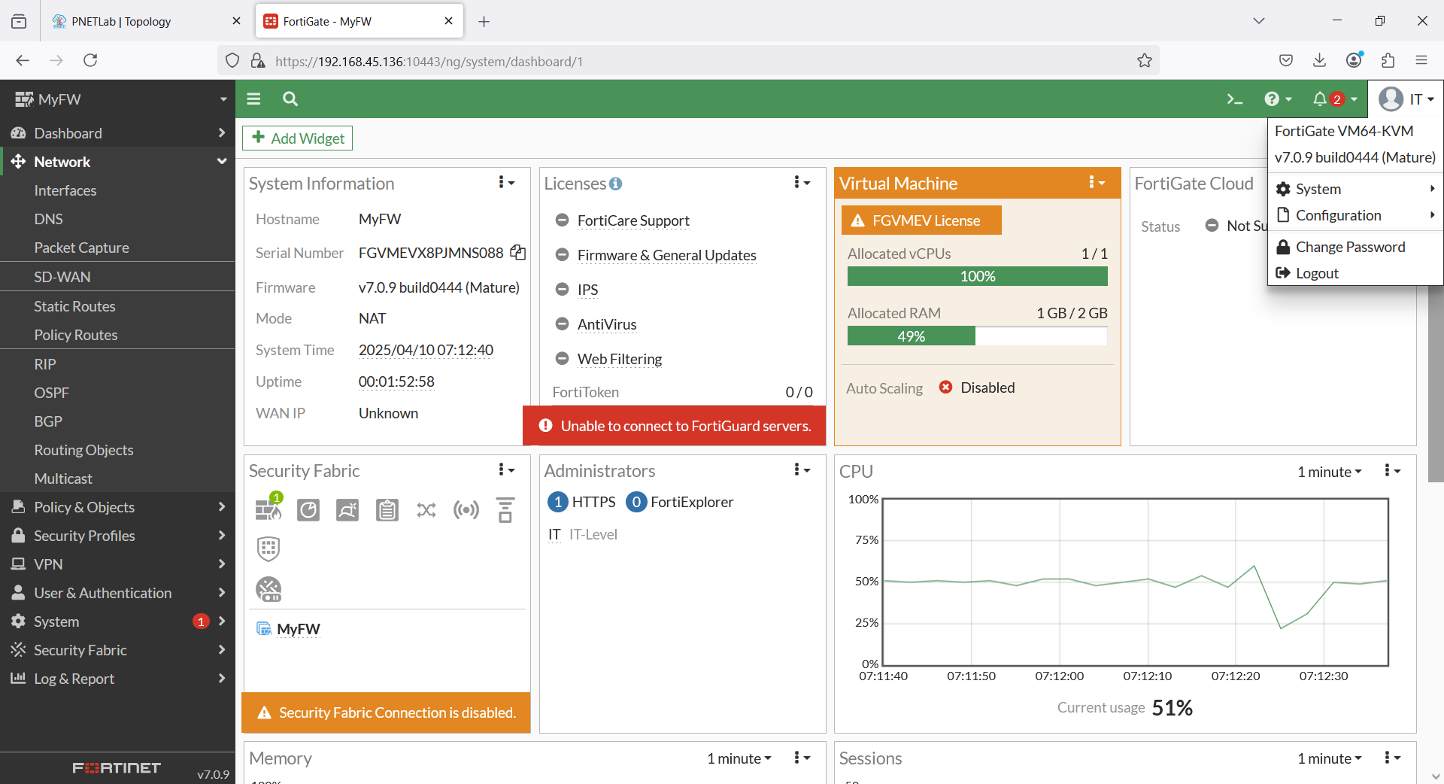Click the Allocated vCPUs 100% progress bar

(x=977, y=276)
